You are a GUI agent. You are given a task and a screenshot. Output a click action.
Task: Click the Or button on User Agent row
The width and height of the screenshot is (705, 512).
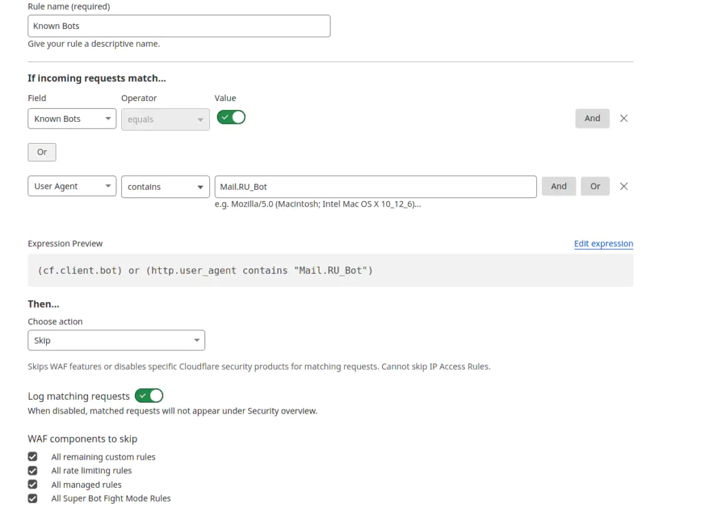(x=595, y=186)
